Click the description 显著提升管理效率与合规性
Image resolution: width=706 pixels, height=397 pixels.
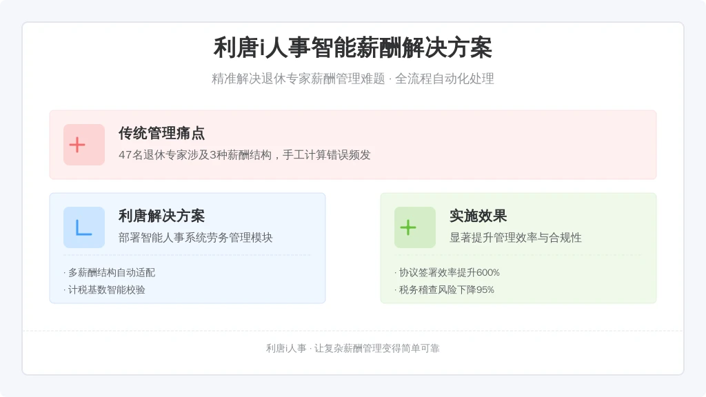516,238
